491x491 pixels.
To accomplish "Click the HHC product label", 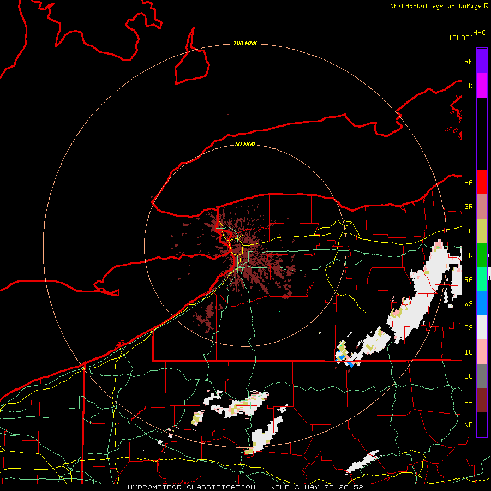I will [x=480, y=33].
